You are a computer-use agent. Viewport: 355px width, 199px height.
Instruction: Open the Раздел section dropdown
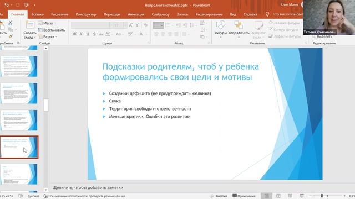(48, 36)
